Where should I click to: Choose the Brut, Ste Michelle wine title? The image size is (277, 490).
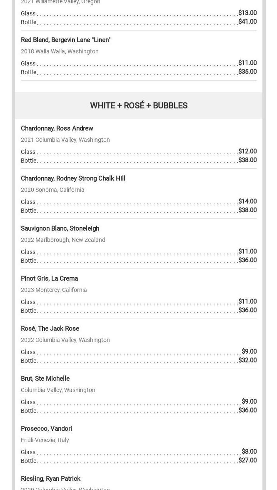pos(45,379)
